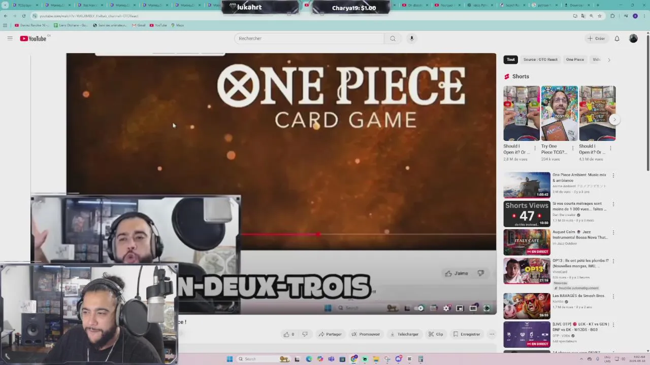Screen dimensions: 650x365
Task: Click the Créer button
Action: pos(596,39)
